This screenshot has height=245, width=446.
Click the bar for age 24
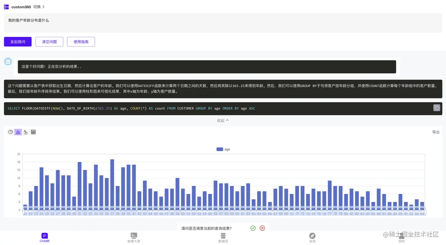[x=41, y=189]
